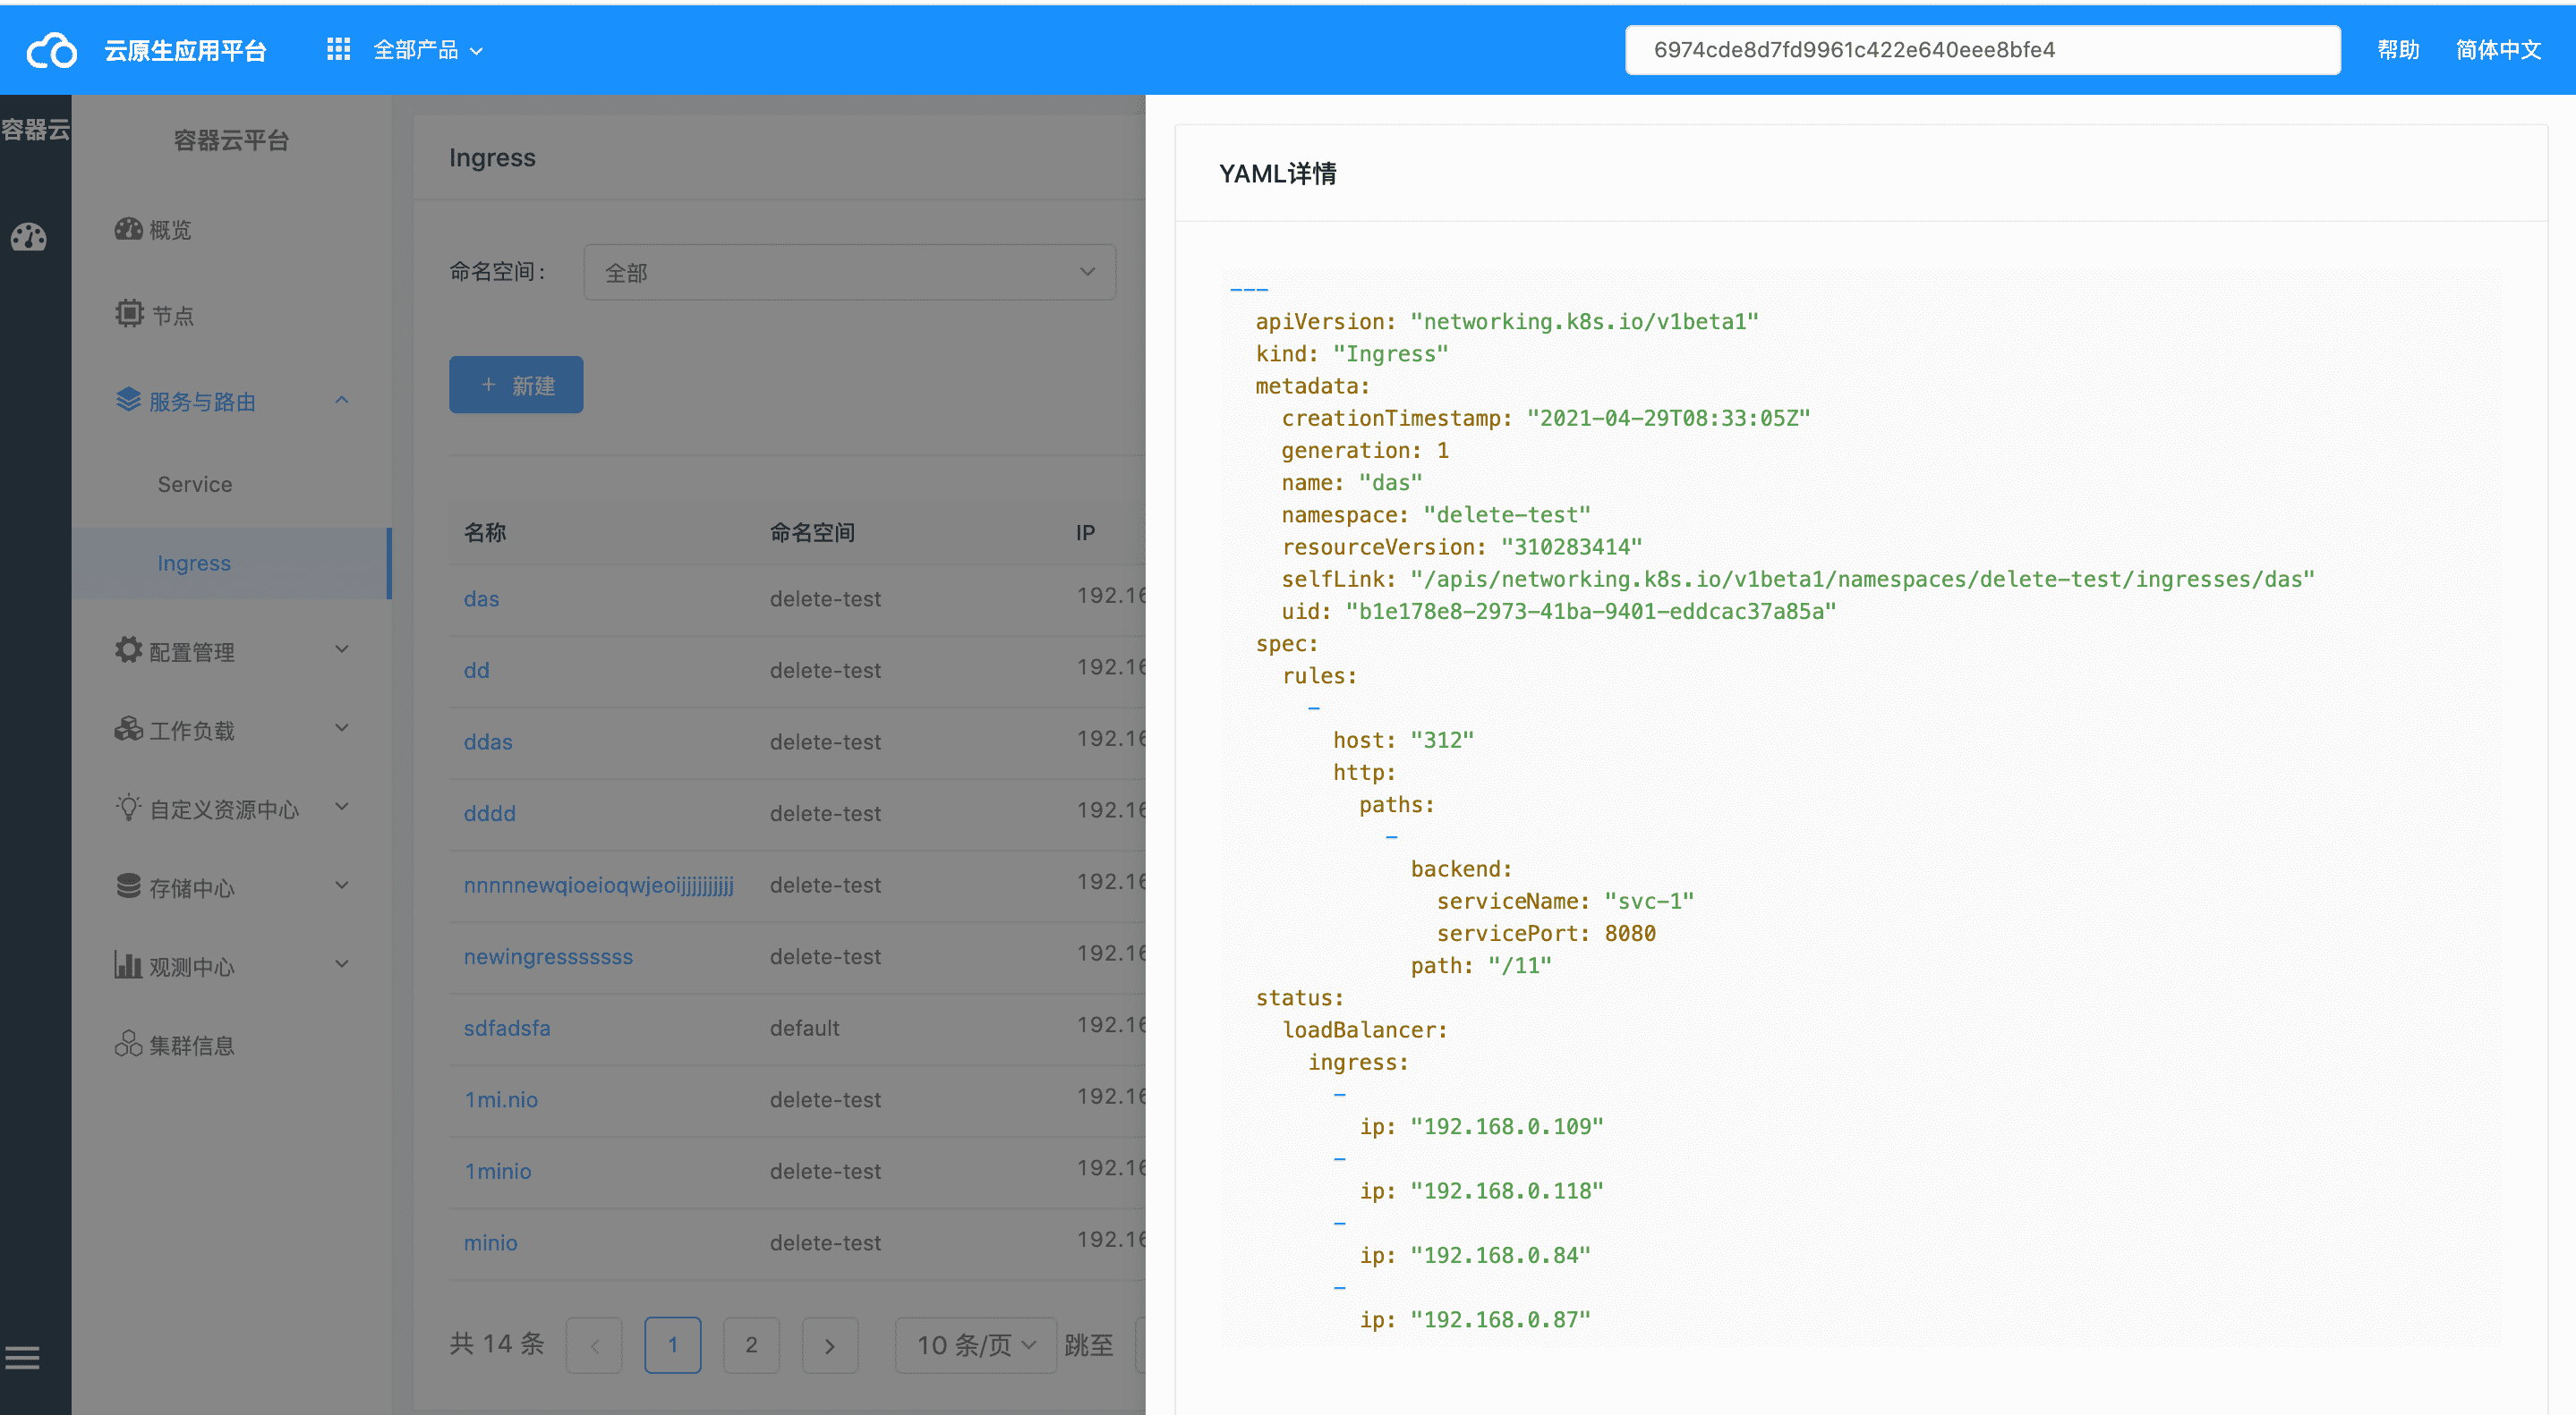
Task: Click the gear icon next to 配置管理
Action: pos(128,649)
